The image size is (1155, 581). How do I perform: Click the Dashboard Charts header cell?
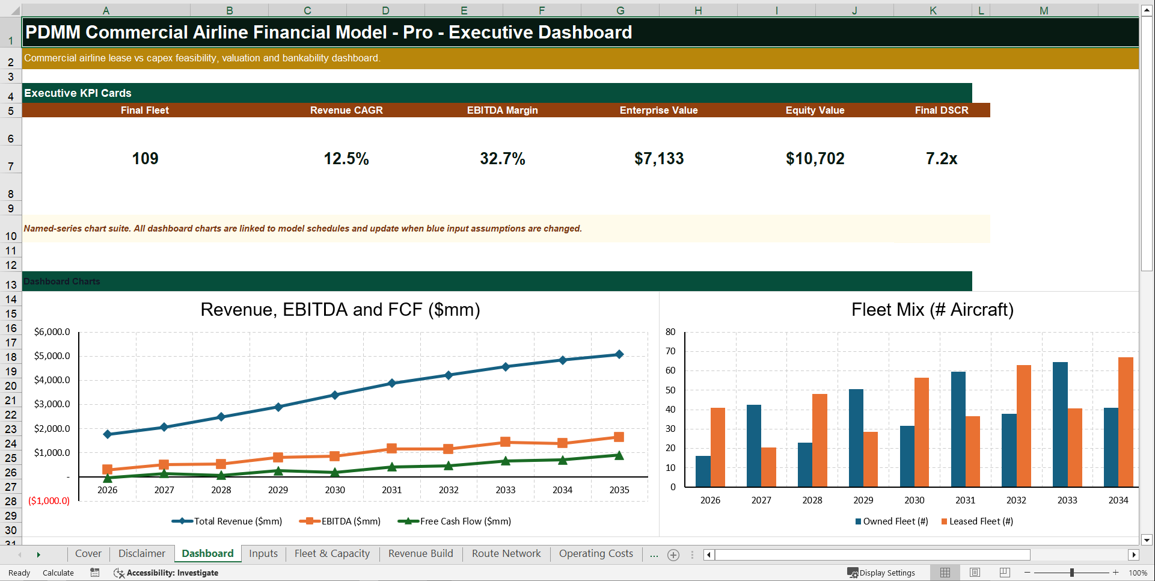(x=497, y=281)
